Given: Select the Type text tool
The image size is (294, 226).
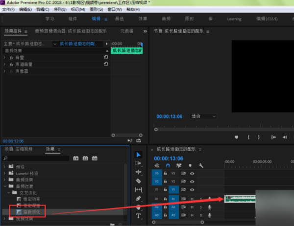Looking at the screenshot, I should 138,215.
